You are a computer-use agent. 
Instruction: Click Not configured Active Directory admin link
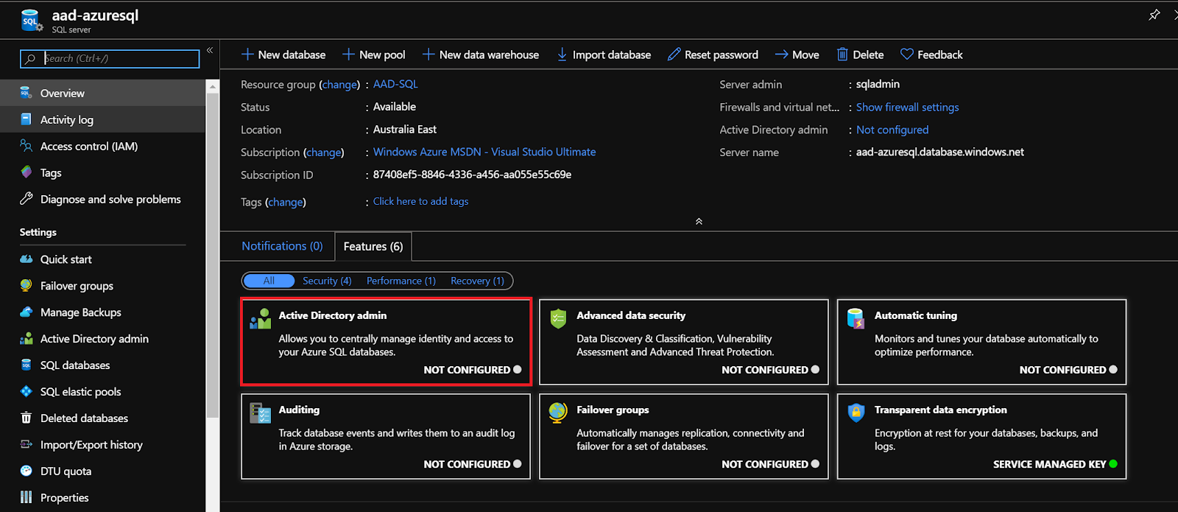click(x=892, y=130)
